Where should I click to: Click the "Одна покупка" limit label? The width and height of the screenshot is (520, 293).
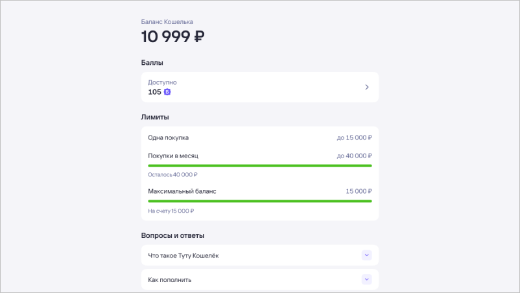click(x=169, y=137)
